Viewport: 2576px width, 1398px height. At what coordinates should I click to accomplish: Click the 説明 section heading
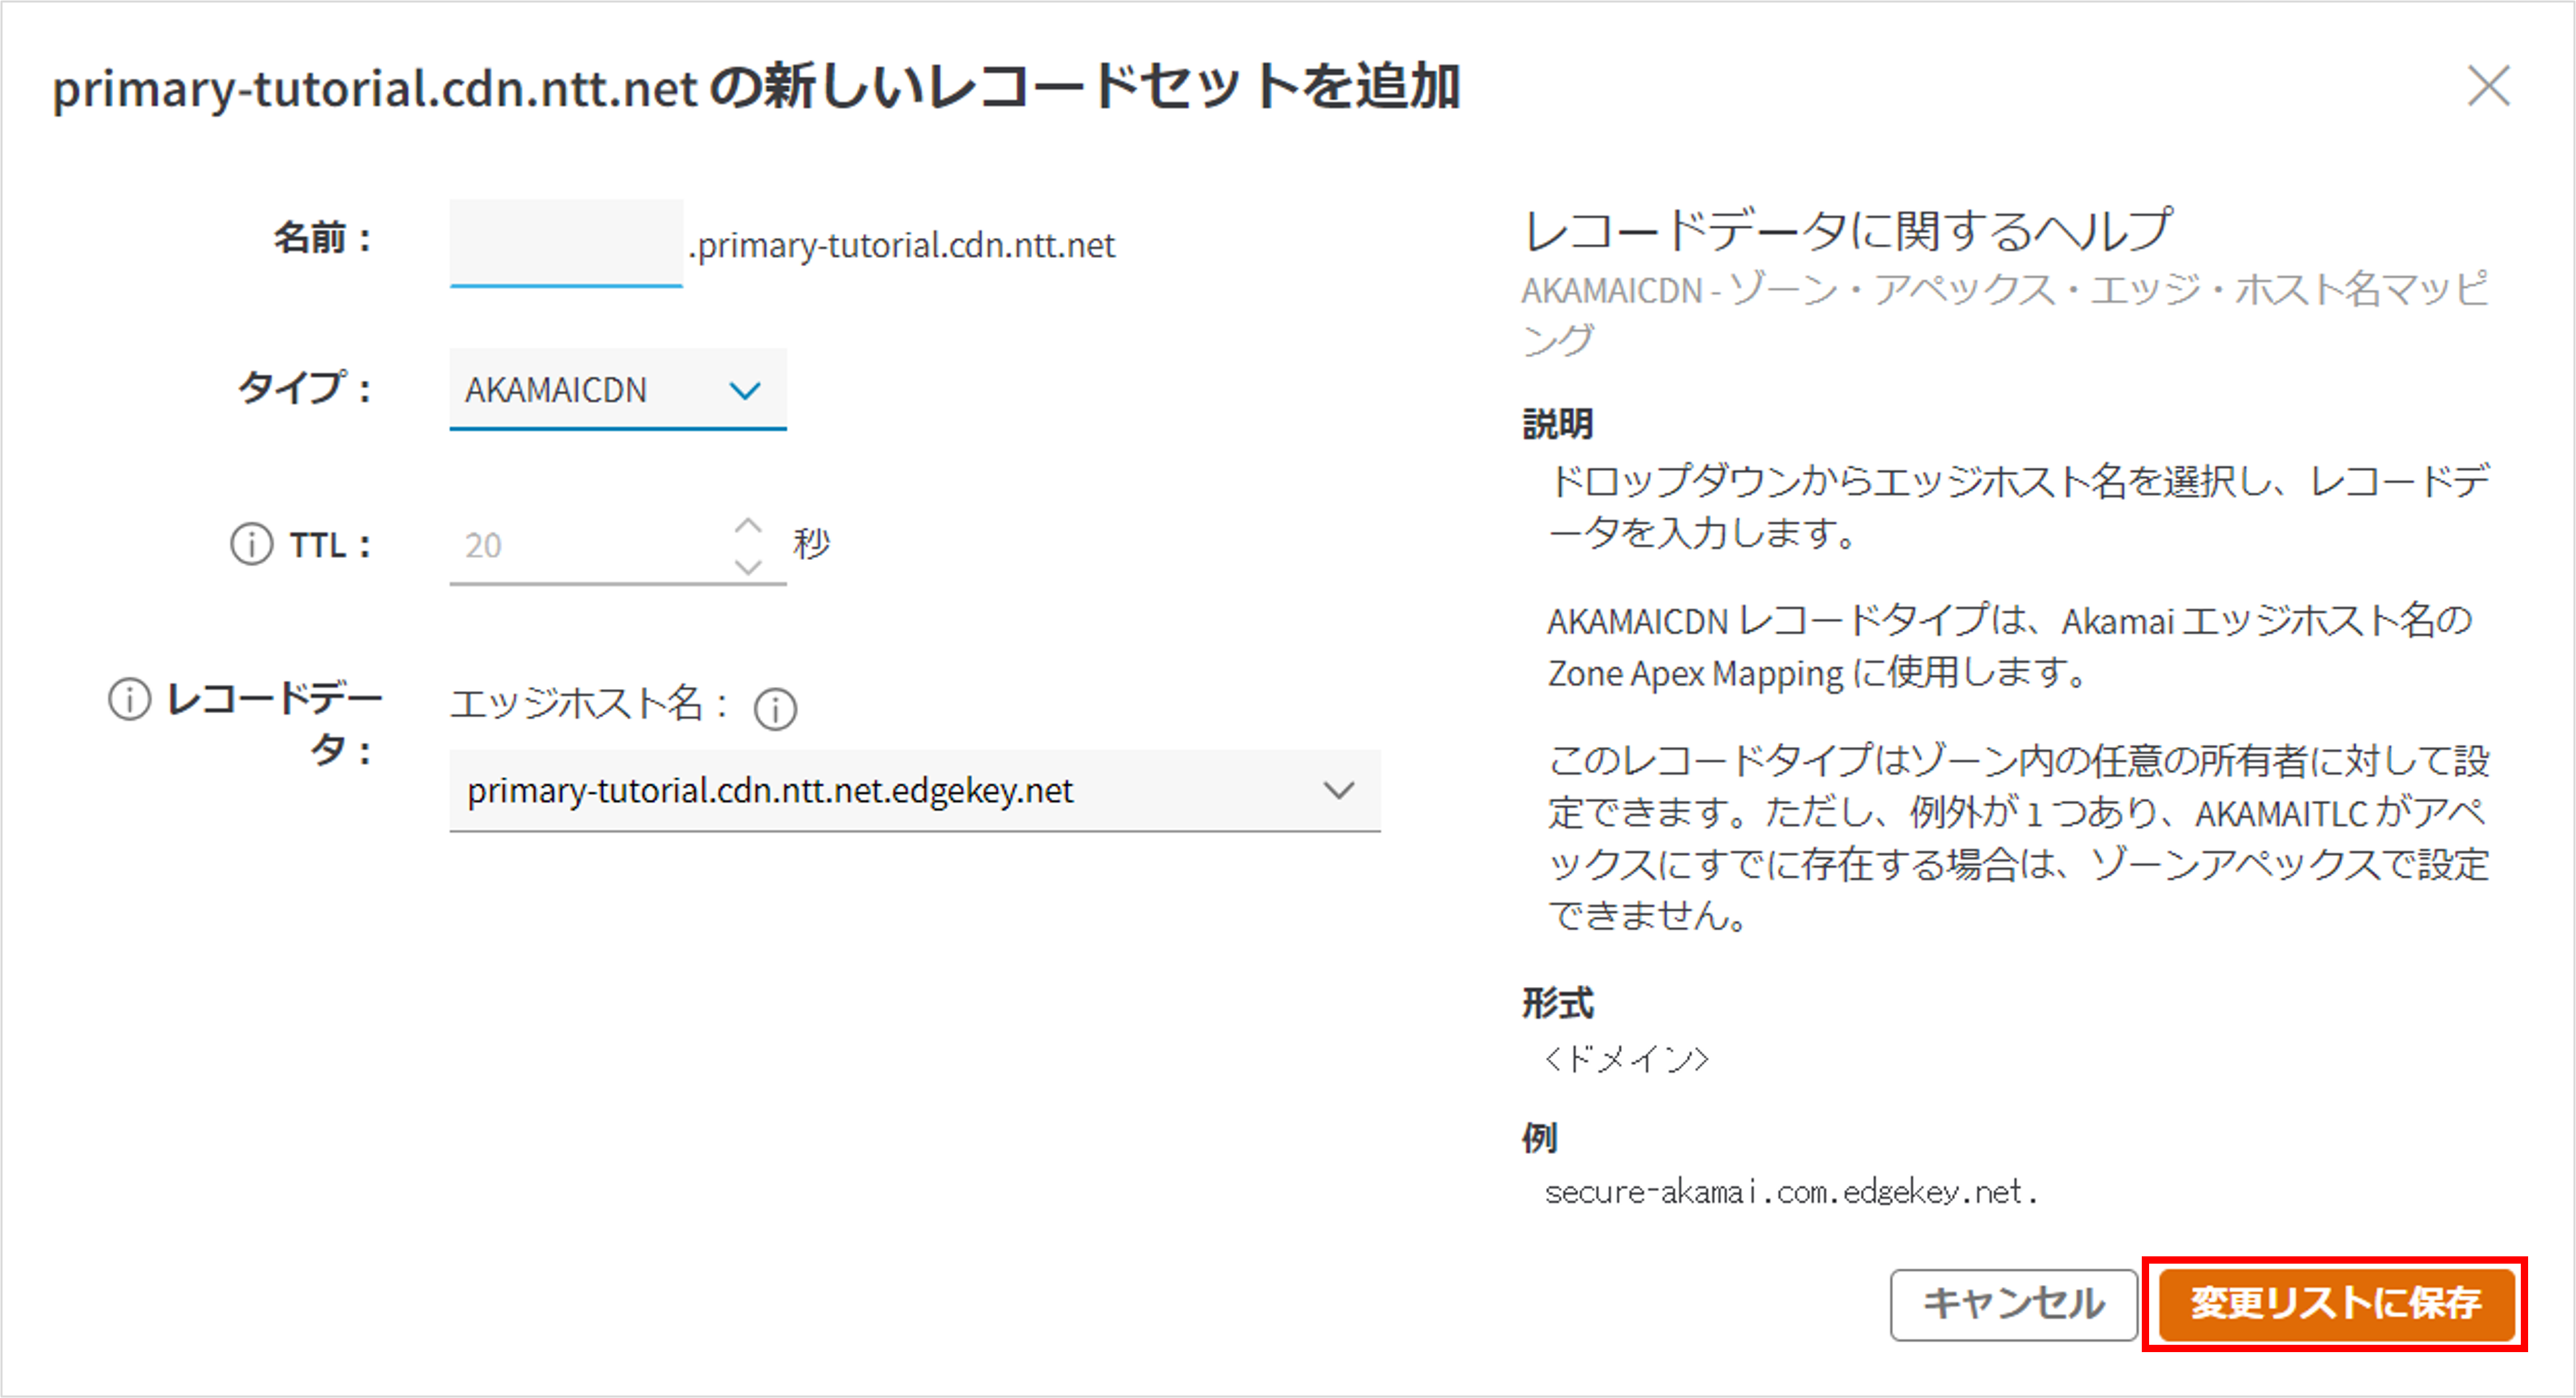1558,424
